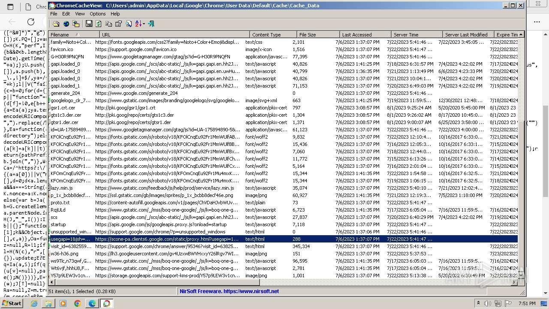This screenshot has width=549, height=309.
Task: Sort by Server Last Modified column header
Action: click(468, 35)
